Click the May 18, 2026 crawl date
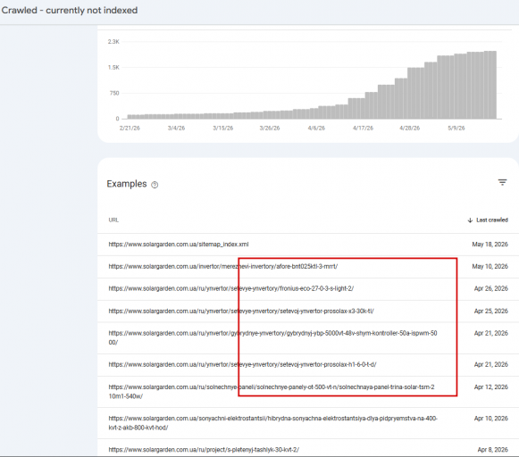519x457 pixels. 490,245
